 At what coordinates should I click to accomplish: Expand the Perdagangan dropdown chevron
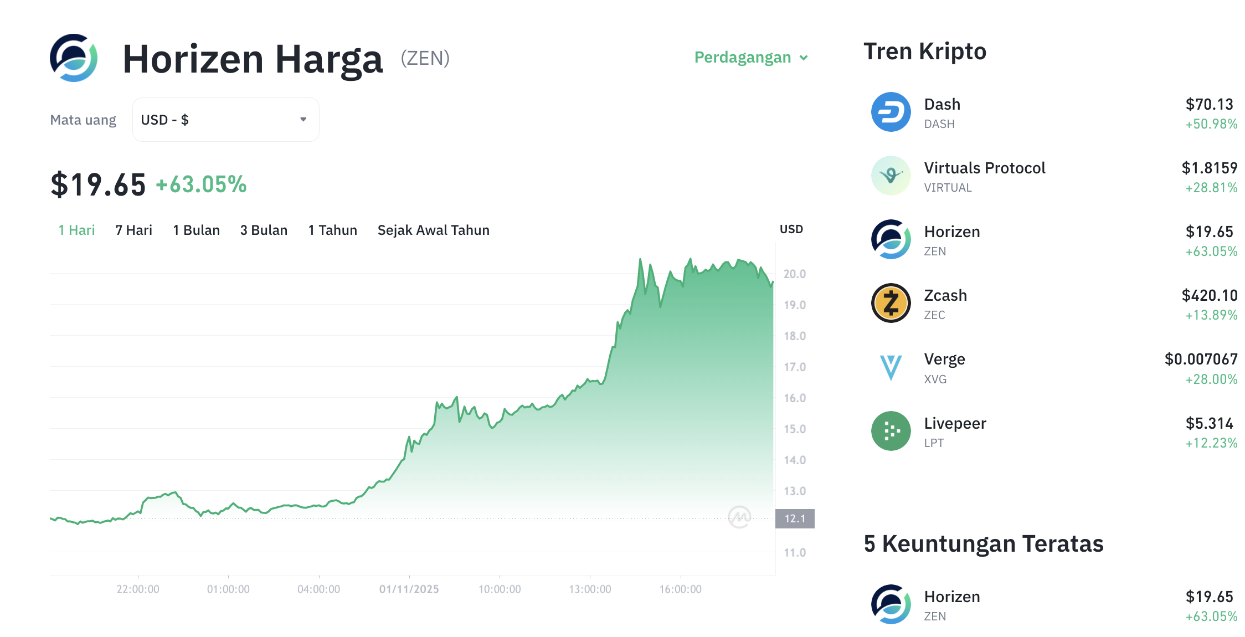click(x=804, y=57)
